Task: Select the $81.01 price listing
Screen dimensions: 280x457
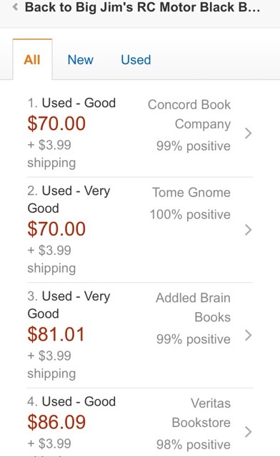Action: click(x=56, y=334)
